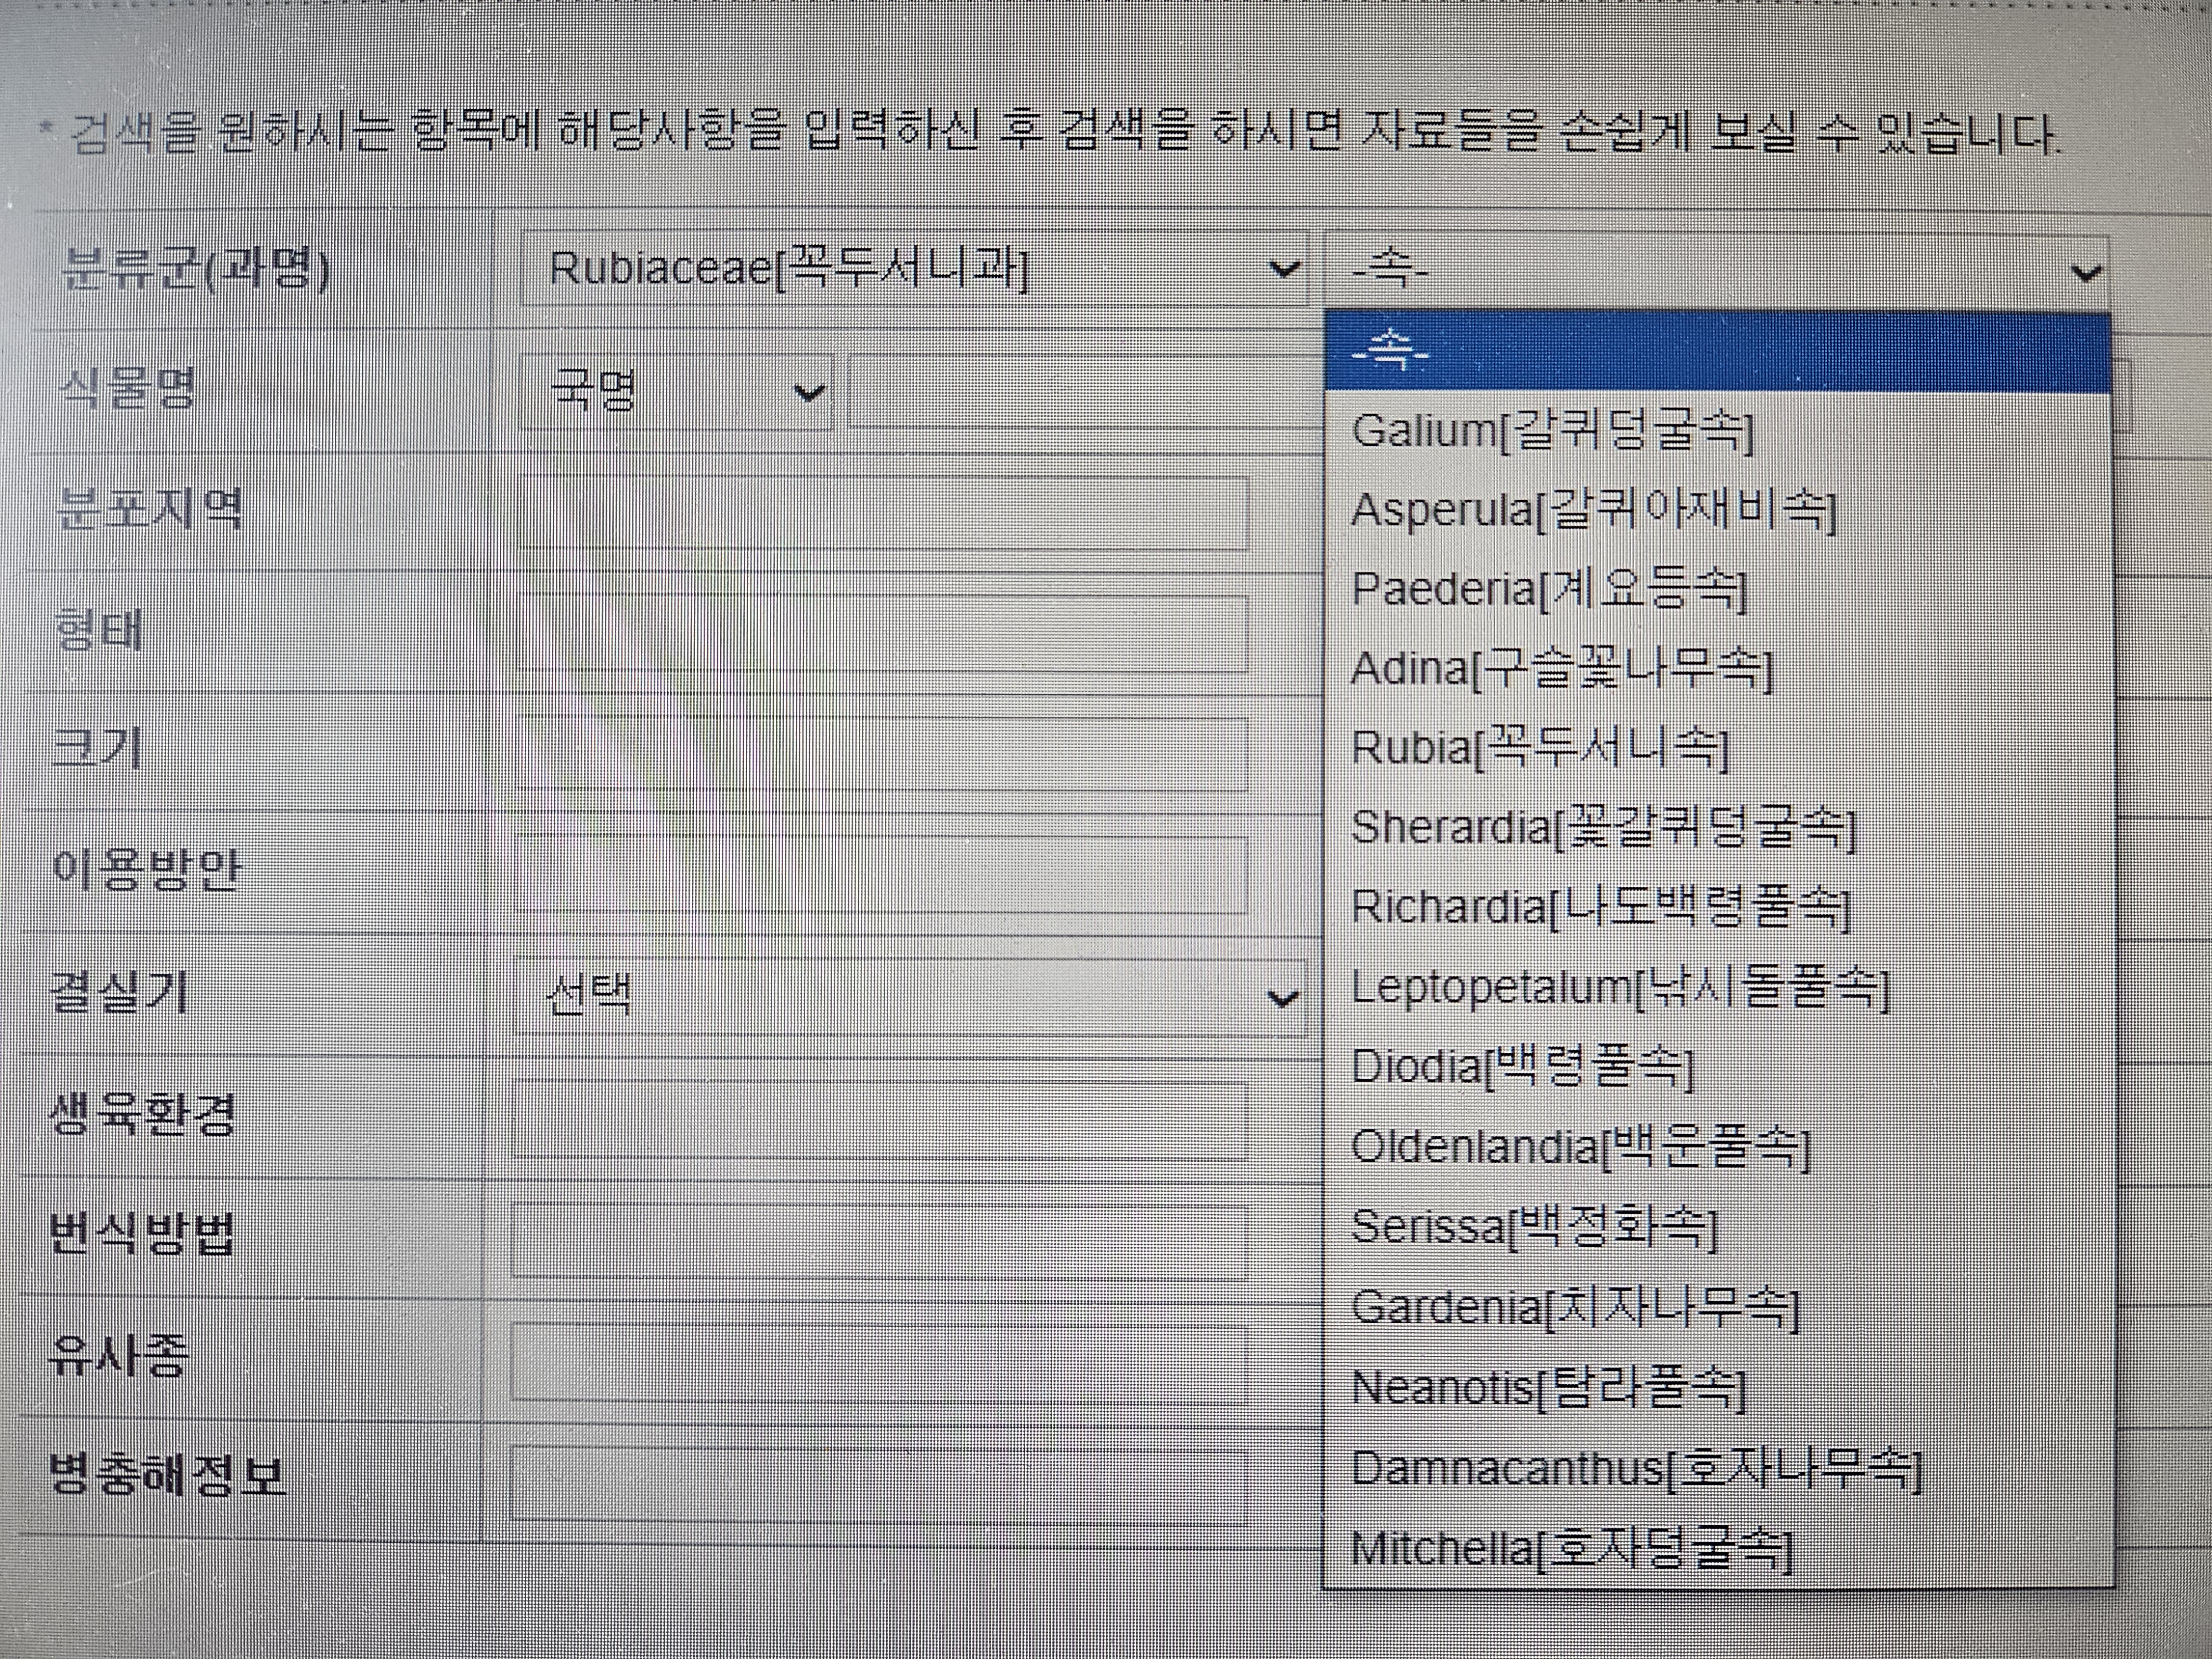Choose Diodia[백령풀속] genus
2212x1659 pixels.
point(1718,1066)
